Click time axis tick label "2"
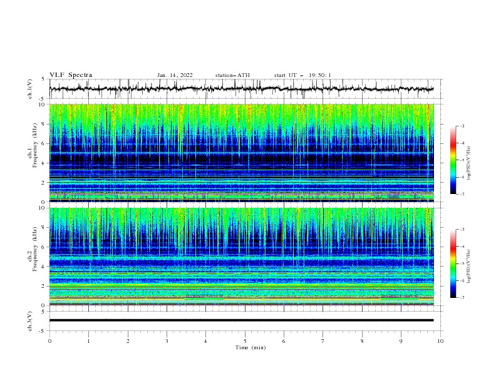Viewport: 496px width, 383px height. pyautogui.click(x=128, y=341)
